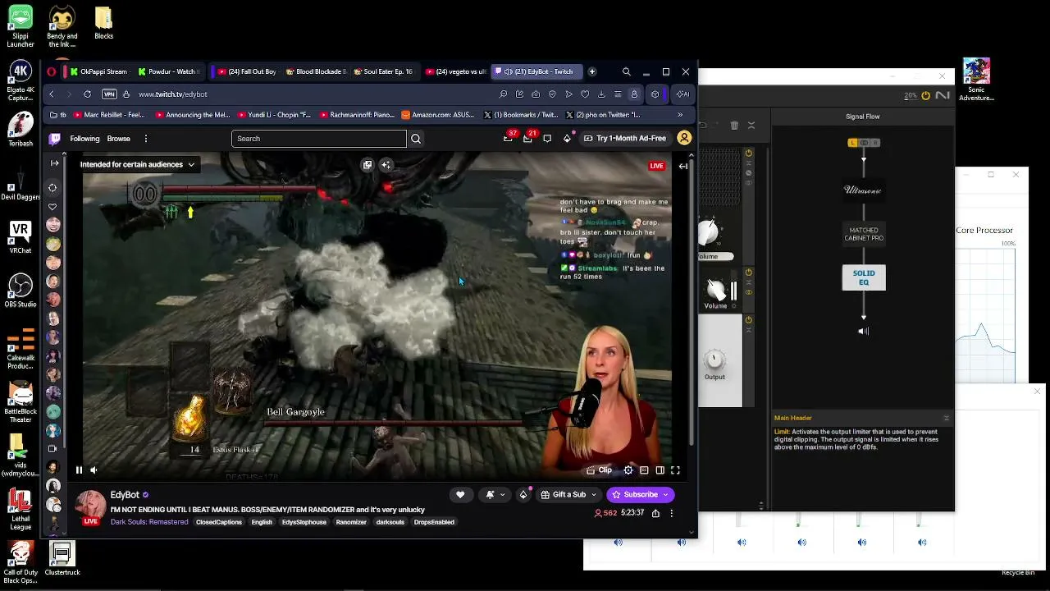The width and height of the screenshot is (1050, 591).
Task: Toggle top rack module power button
Action: (748, 153)
